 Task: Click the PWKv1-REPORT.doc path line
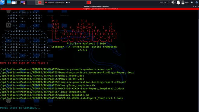(x=42, y=79)
